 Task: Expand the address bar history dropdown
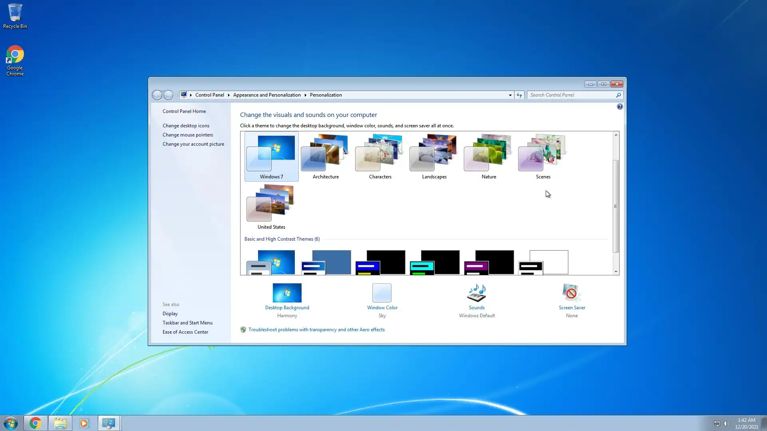pos(510,95)
